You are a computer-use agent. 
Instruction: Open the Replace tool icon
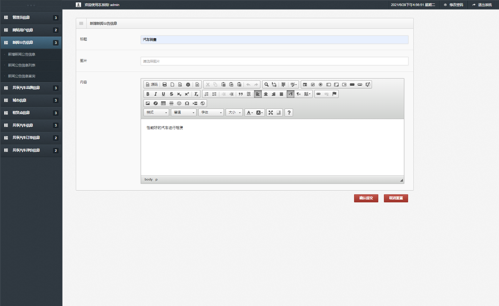[274, 85]
